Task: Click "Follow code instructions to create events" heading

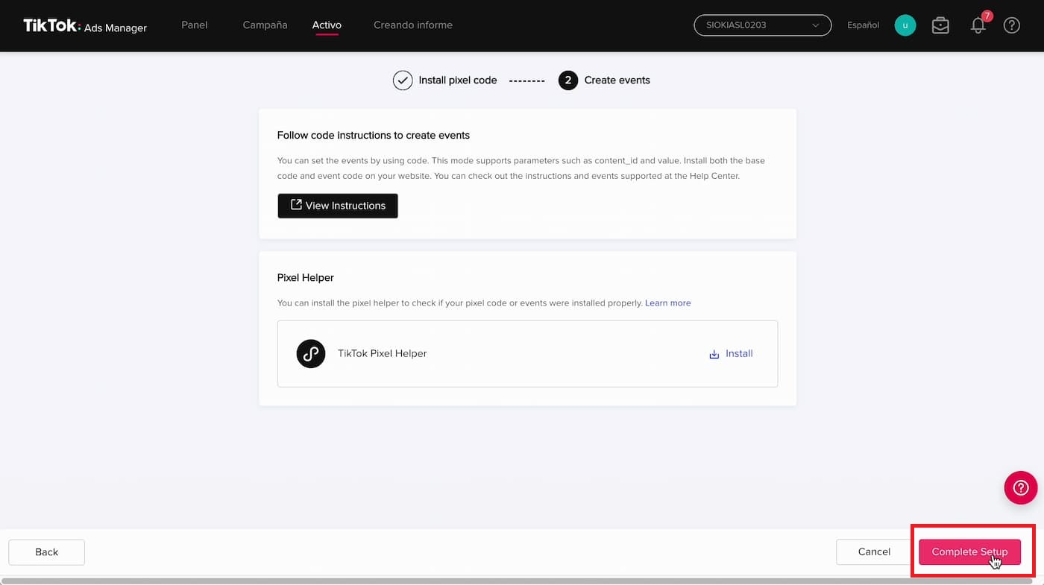Action: 374,136
